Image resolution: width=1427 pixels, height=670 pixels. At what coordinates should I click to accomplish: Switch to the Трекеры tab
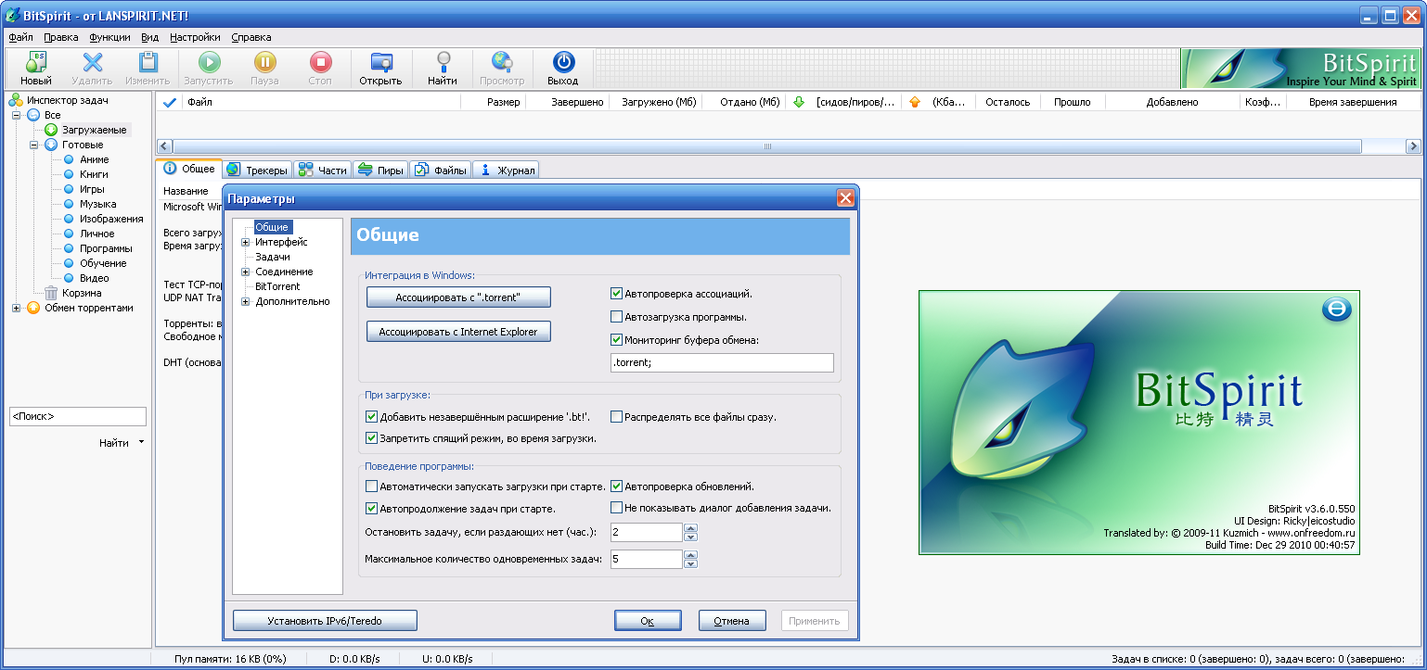(x=257, y=170)
